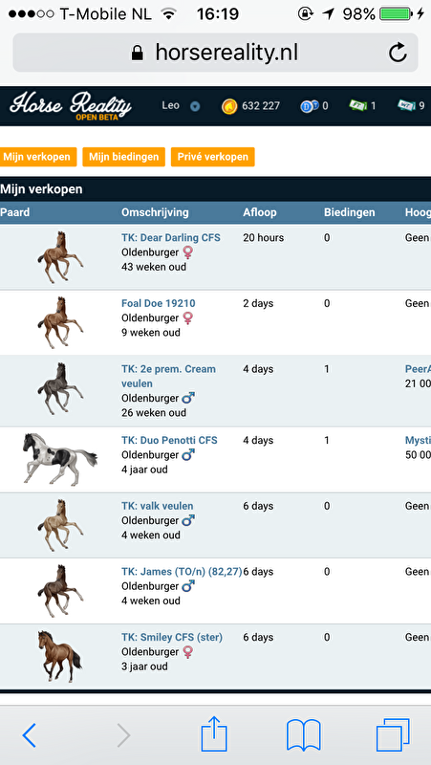The height and width of the screenshot is (765, 431).
Task: Click the blue DT points icon
Action: click(309, 106)
